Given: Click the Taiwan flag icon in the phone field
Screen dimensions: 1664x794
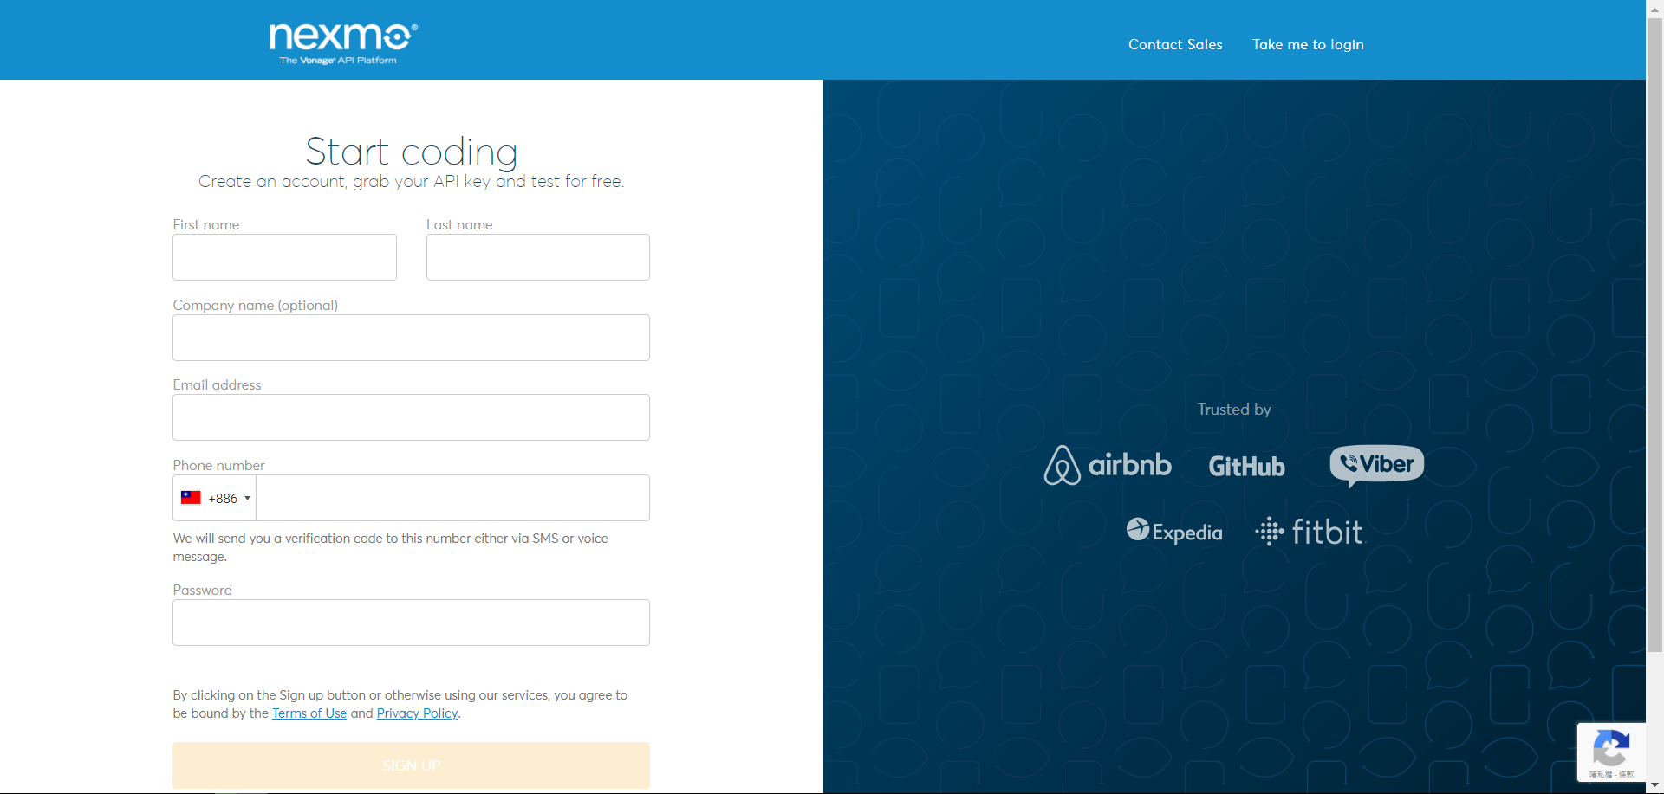Looking at the screenshot, I should 191,498.
